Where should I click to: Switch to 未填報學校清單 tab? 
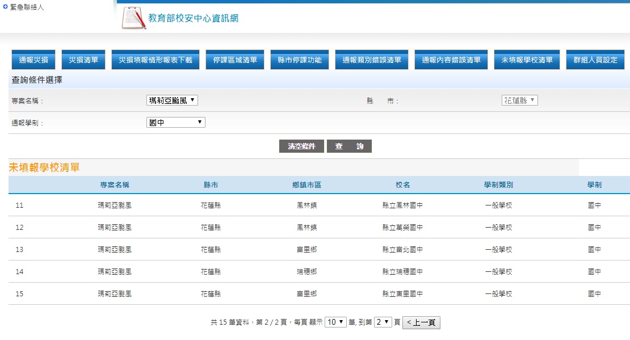[x=523, y=60]
